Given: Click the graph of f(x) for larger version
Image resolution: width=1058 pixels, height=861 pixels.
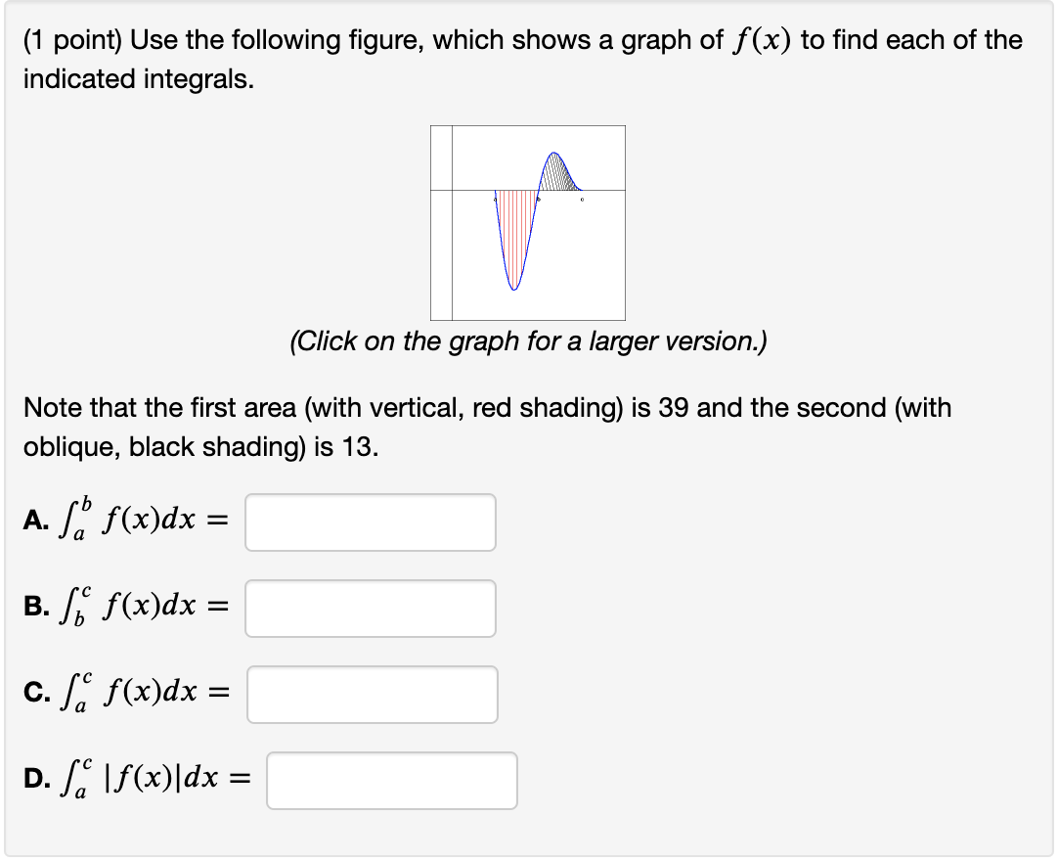Looking at the screenshot, I should 528,220.
